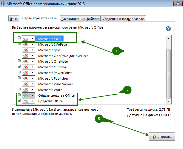The width and height of the screenshot is (184, 149).
Task: Expand the Microsoft Excel tree node
Action: (x=19, y=38)
